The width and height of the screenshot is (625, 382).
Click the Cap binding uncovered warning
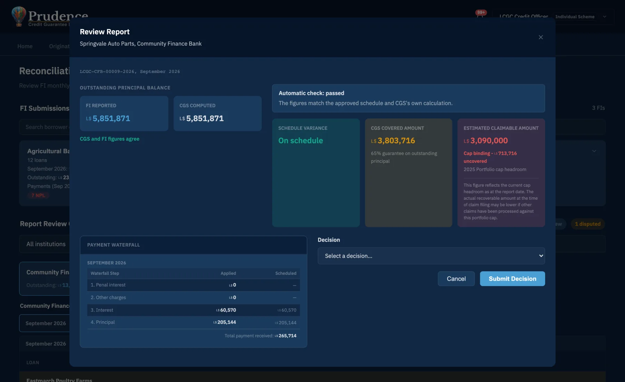click(x=490, y=157)
